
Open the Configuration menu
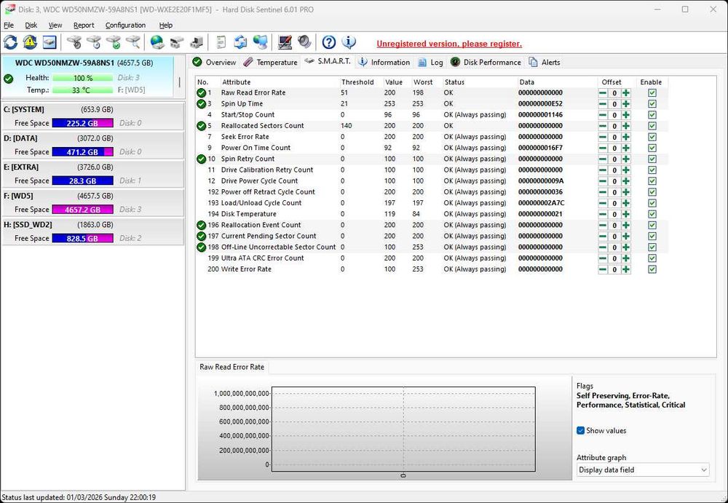[125, 25]
